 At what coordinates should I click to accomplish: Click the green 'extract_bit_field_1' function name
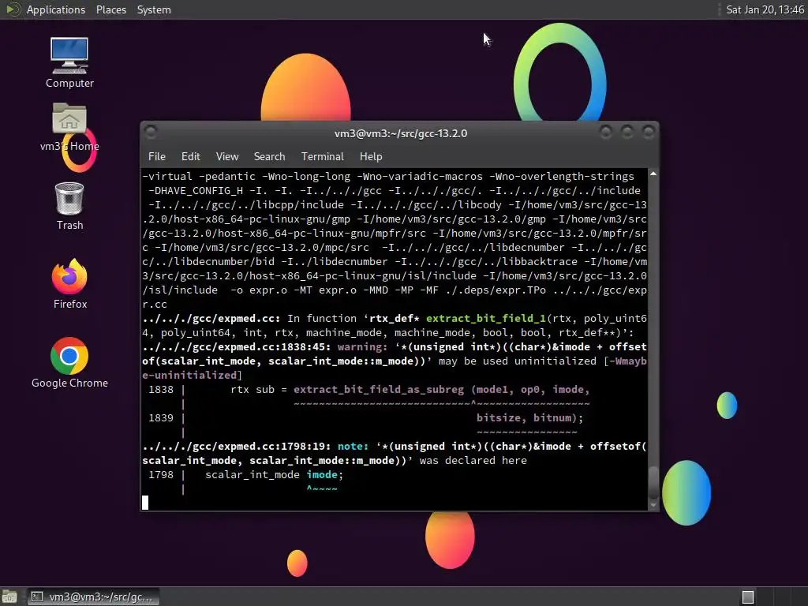[485, 319]
